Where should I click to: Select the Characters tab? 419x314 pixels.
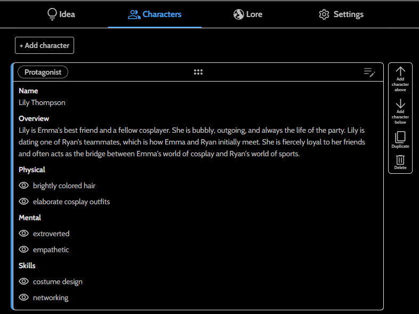click(155, 14)
